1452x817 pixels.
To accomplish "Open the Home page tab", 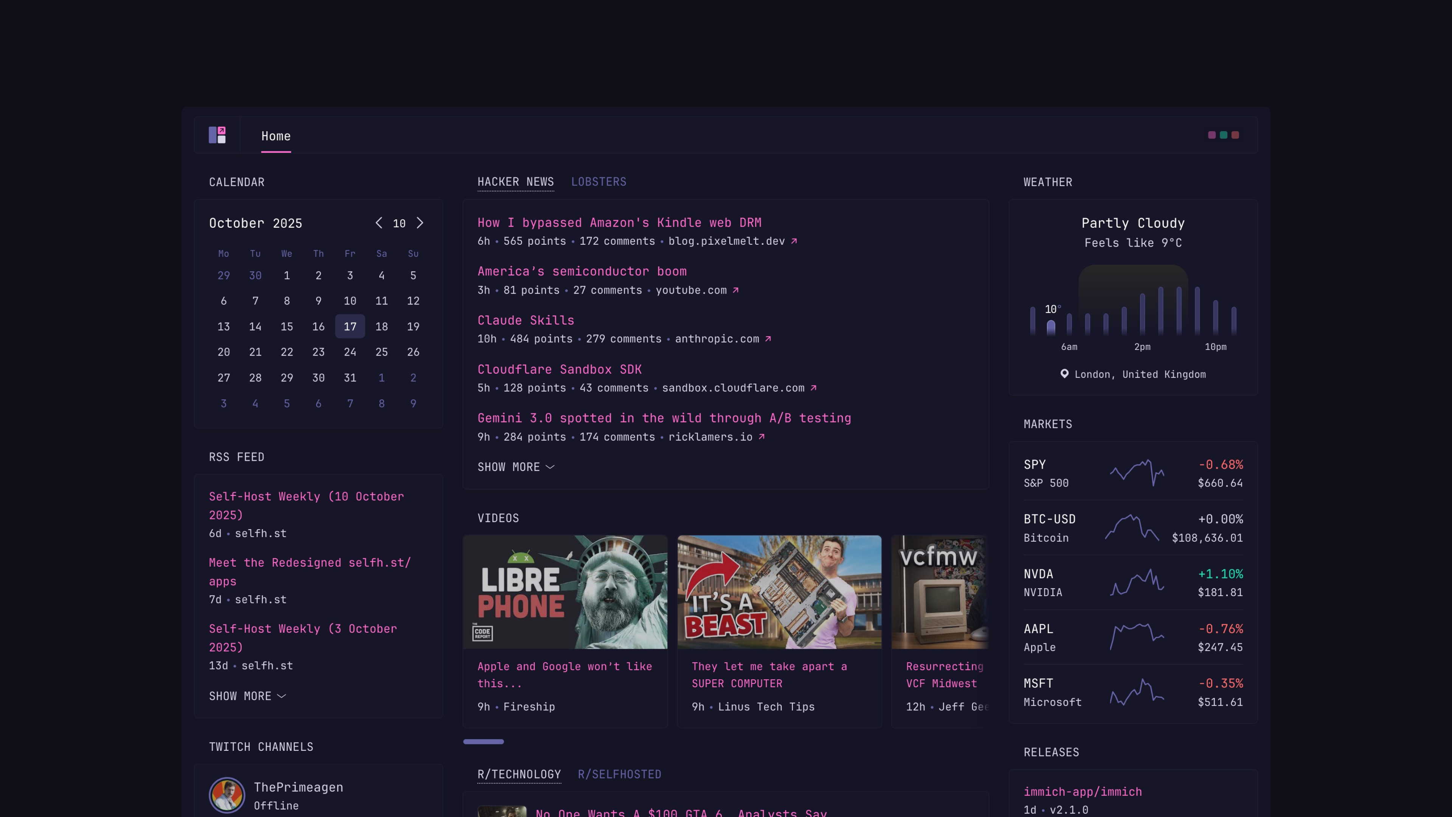I will tap(276, 137).
